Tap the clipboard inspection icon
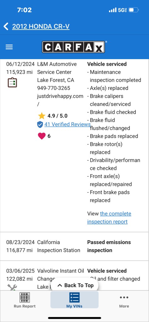Screen dimensions: 149x322 click(x=12, y=82)
